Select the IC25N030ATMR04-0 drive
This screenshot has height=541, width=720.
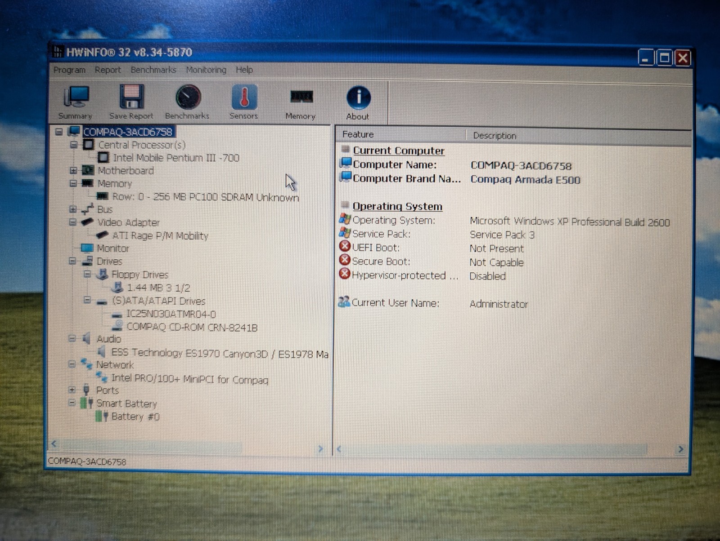171,314
